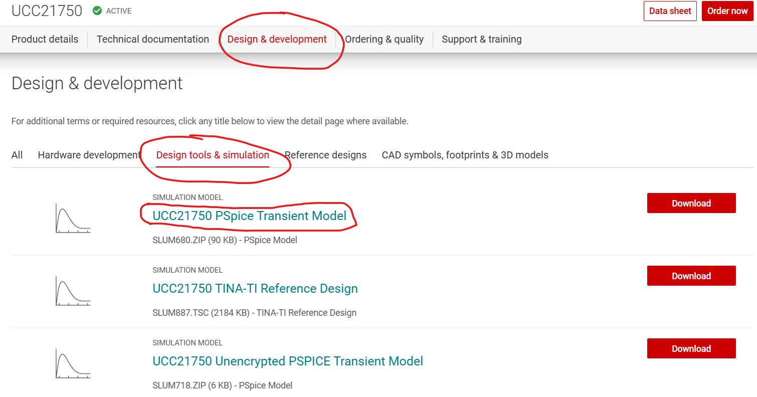757x397 pixels.
Task: Switch to Reference designs filter tab
Action: point(325,155)
